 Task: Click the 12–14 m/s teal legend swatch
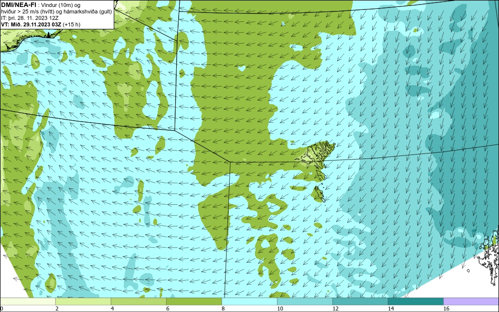tap(360, 301)
